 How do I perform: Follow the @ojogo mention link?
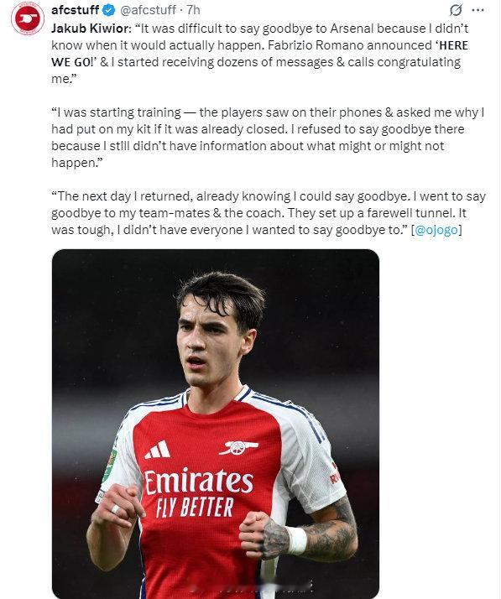point(436,230)
